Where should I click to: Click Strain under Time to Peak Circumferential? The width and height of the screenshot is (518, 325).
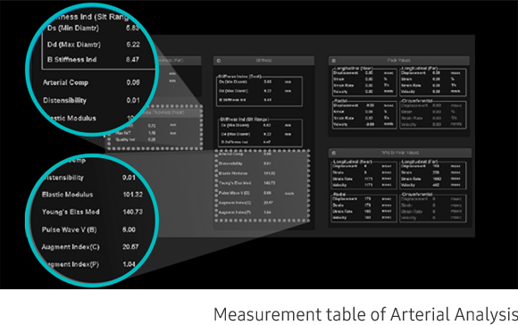pyautogui.click(x=405, y=205)
